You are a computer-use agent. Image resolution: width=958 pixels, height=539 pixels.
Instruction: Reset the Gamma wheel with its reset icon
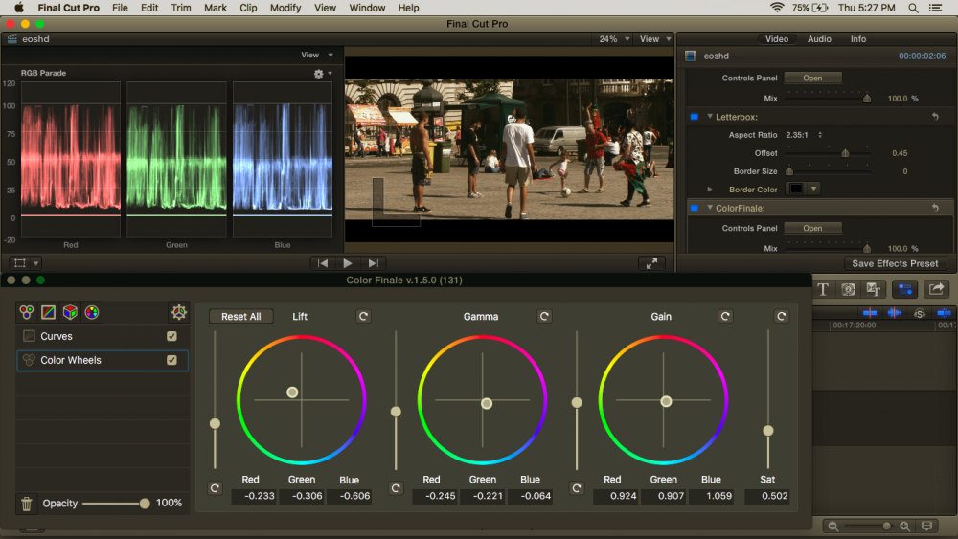(x=544, y=316)
